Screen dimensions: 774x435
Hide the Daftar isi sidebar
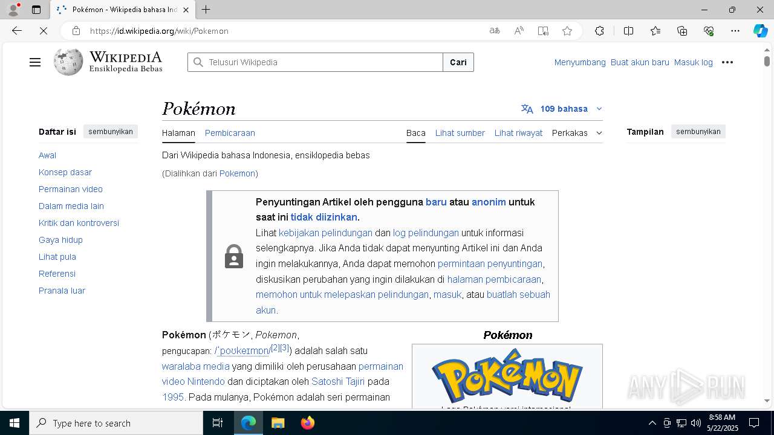pos(111,132)
